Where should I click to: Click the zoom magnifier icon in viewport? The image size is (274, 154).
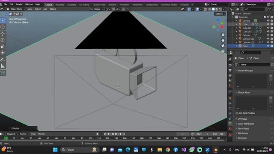(x=223, y=35)
